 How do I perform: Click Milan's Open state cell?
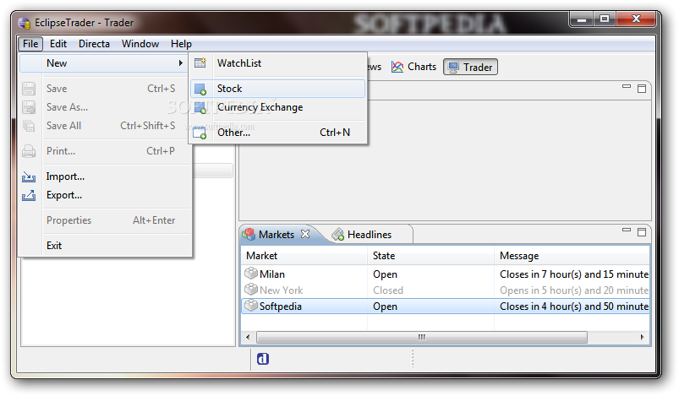(385, 274)
